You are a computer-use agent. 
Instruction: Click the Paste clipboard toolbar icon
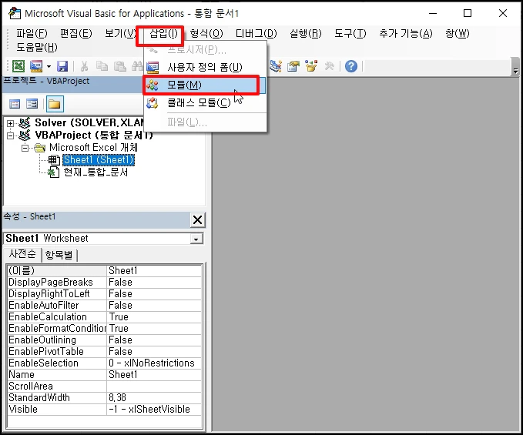tap(119, 66)
